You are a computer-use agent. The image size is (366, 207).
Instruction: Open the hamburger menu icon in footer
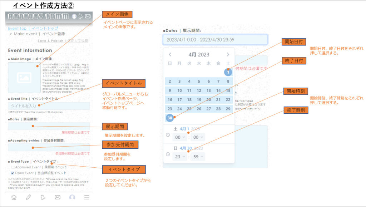[86, 197]
